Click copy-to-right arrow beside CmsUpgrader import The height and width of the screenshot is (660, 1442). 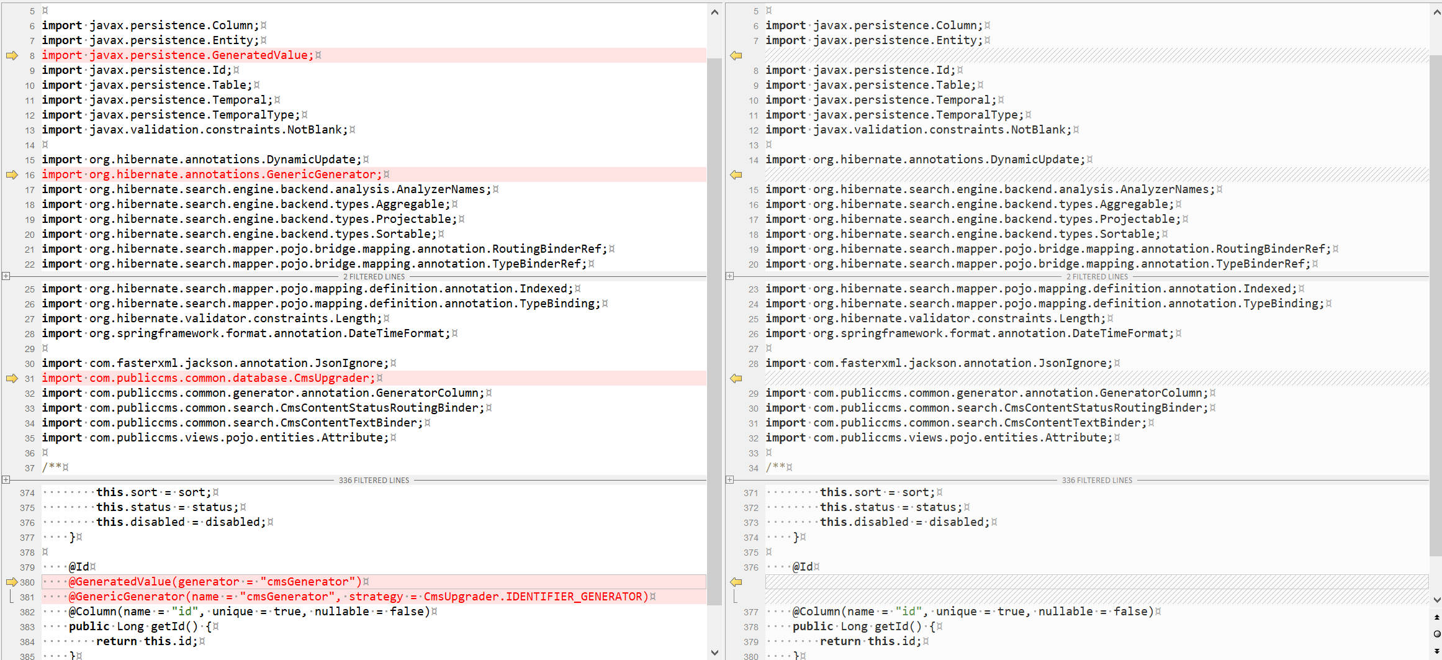click(x=12, y=379)
